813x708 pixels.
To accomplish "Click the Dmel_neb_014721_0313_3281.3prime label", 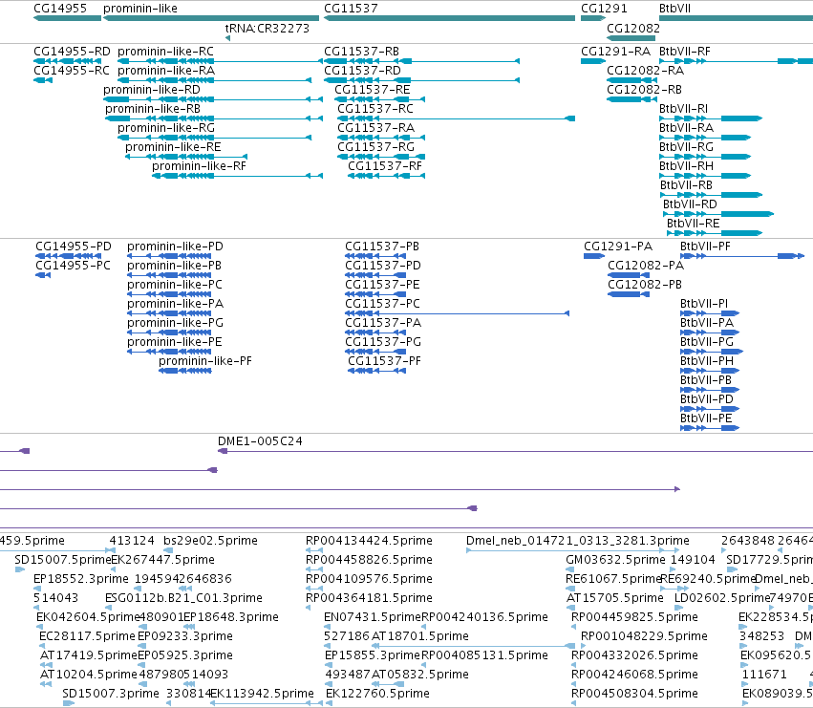I will pyautogui.click(x=578, y=541).
